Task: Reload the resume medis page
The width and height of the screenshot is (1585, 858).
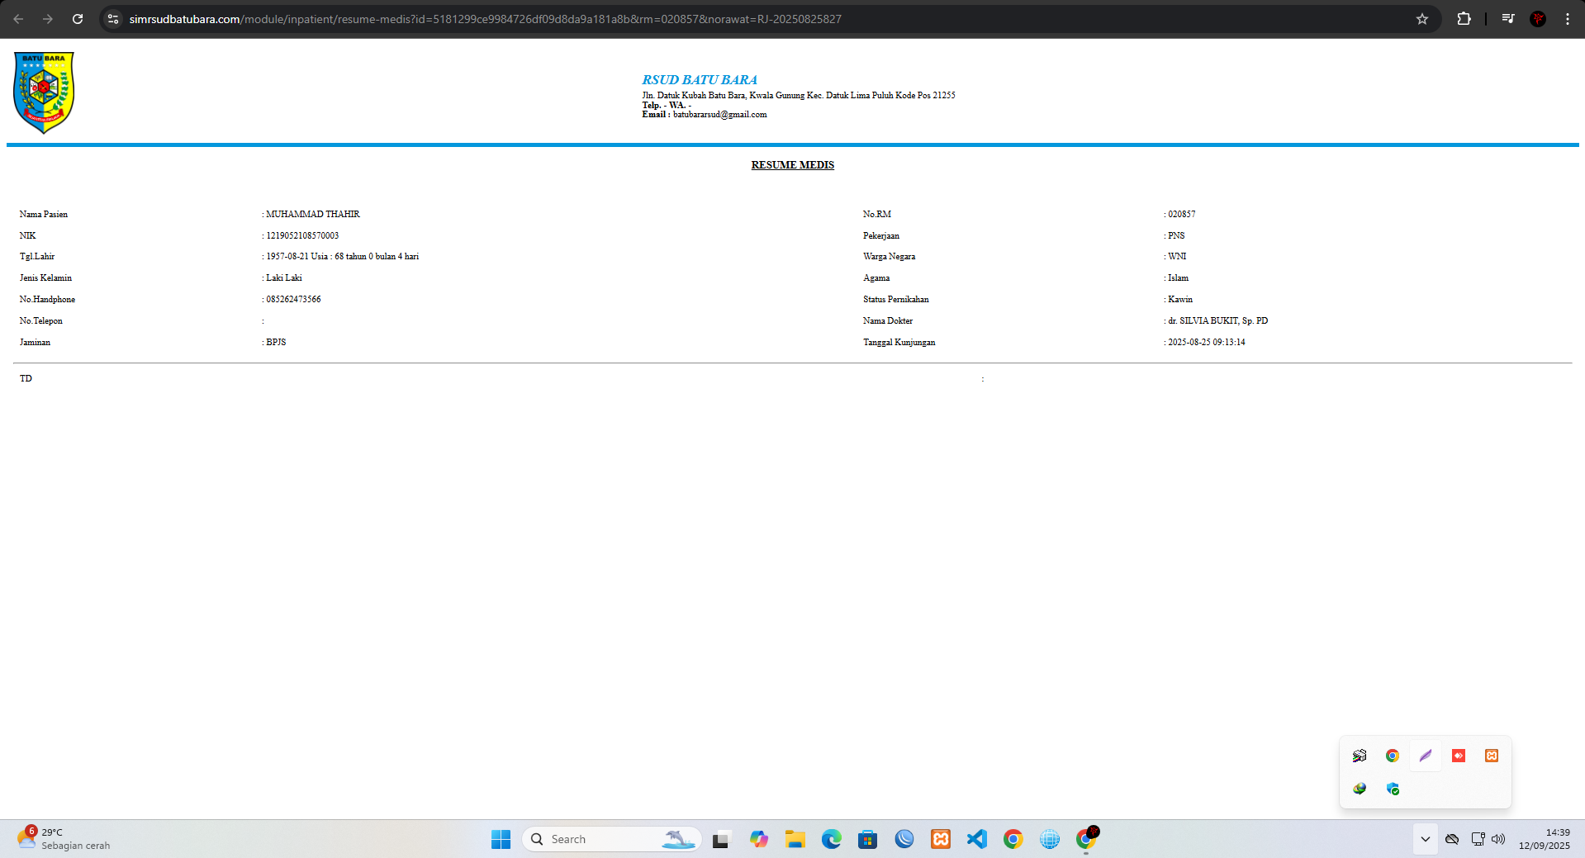Action: (78, 19)
